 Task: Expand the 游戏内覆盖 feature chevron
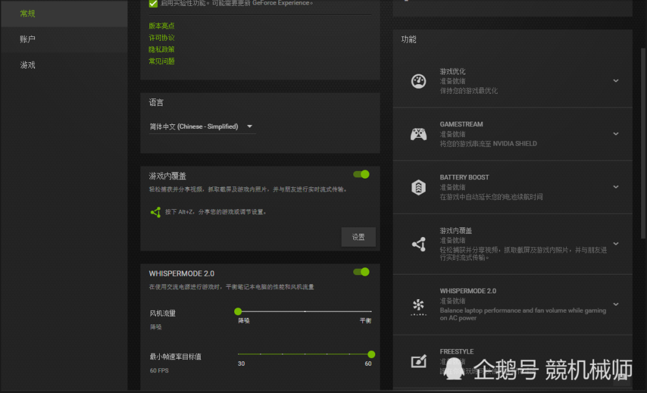pyautogui.click(x=616, y=244)
